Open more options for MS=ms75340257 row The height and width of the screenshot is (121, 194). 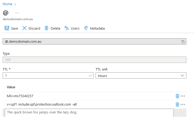click(183, 96)
